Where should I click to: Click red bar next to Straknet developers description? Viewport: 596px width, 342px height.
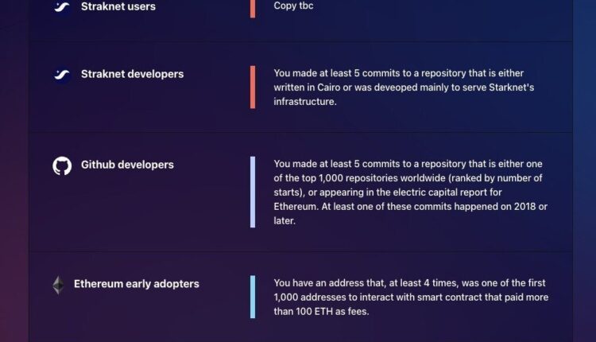253,87
